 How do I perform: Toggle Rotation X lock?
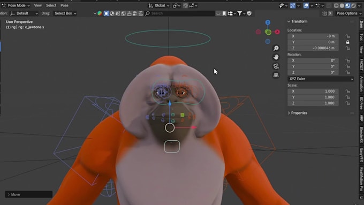pos(347,60)
